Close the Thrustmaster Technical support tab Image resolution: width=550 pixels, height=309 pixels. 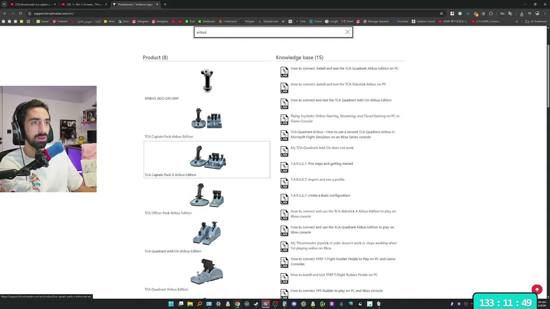157,4
